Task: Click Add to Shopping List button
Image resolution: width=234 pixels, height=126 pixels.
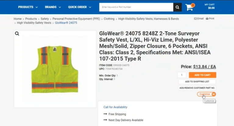Action: click(197, 82)
